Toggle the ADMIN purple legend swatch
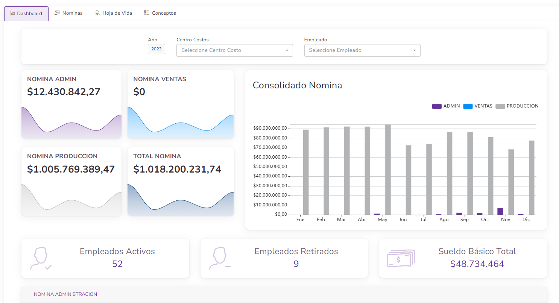The width and height of the screenshot is (559, 303). (437, 106)
